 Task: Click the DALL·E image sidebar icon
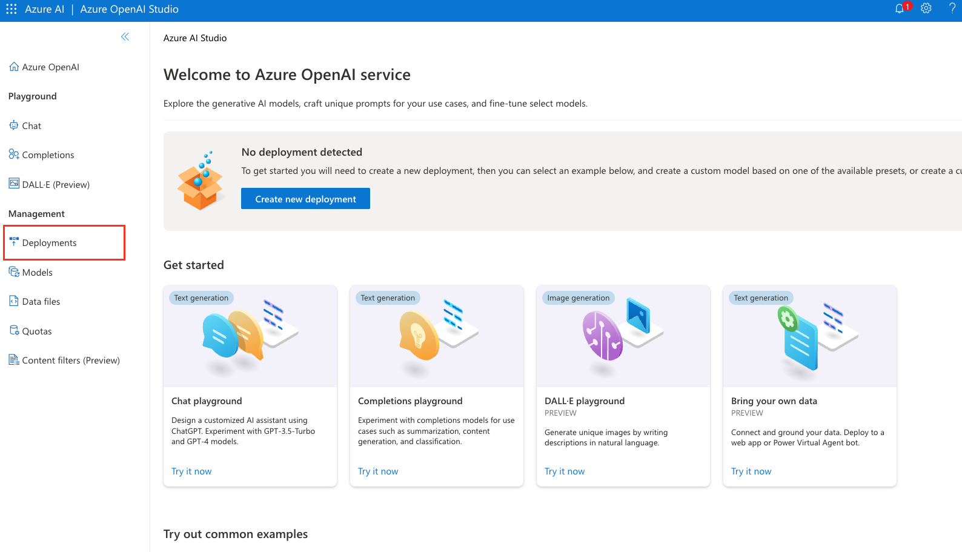(14, 184)
